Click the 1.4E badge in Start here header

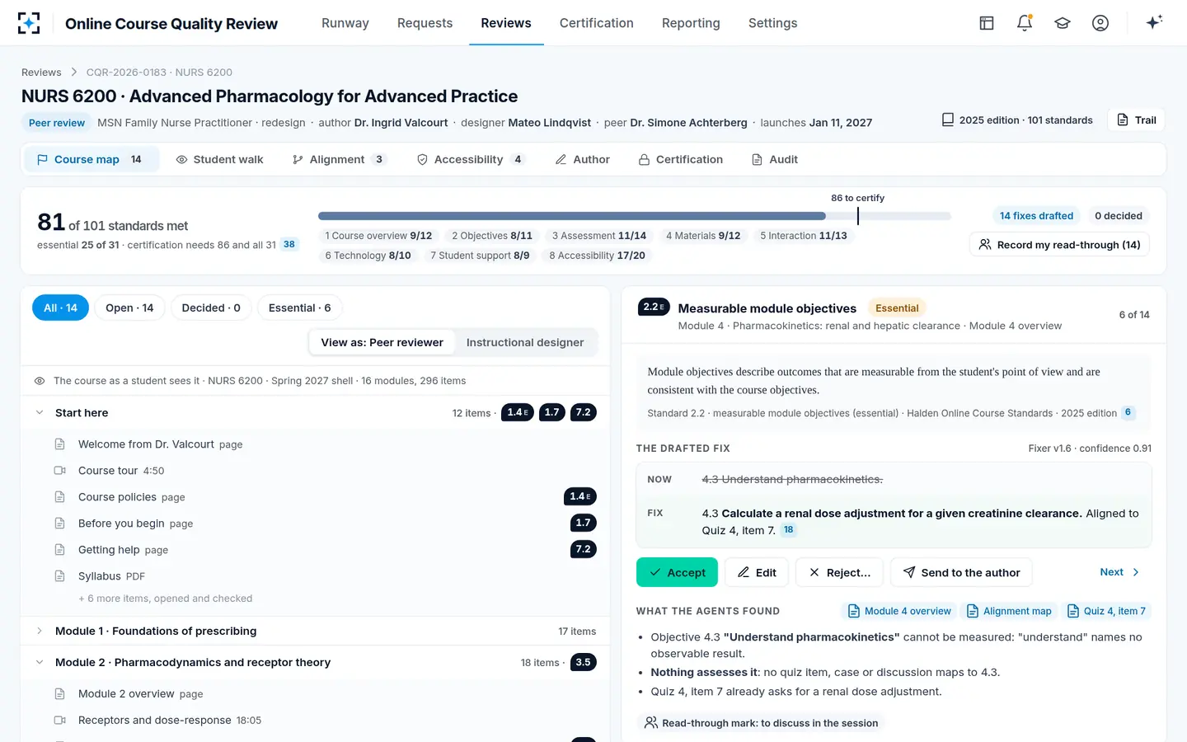[518, 412]
